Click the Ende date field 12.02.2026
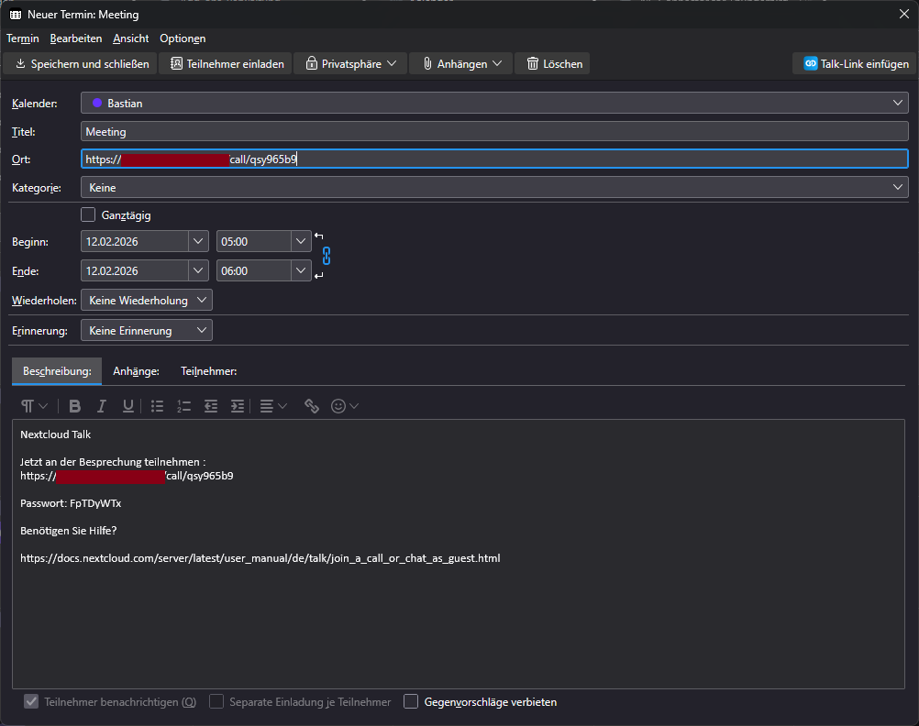Image resolution: width=919 pixels, height=726 pixels. 135,270
